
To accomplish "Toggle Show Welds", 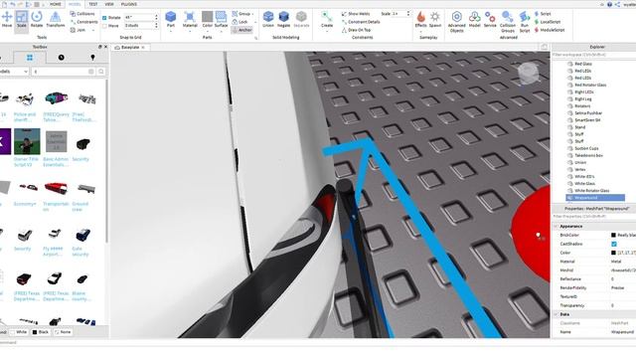I will pos(356,14).
